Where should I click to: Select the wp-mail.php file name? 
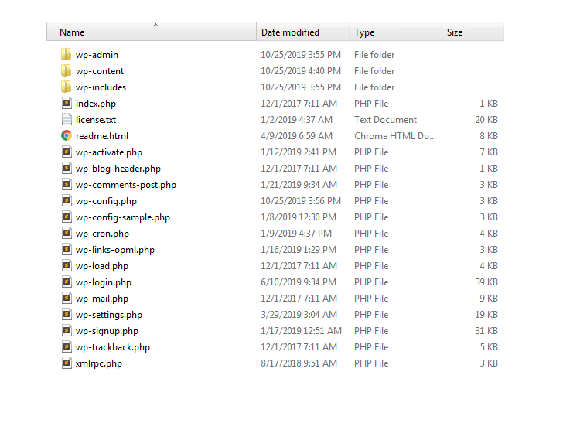[102, 299]
